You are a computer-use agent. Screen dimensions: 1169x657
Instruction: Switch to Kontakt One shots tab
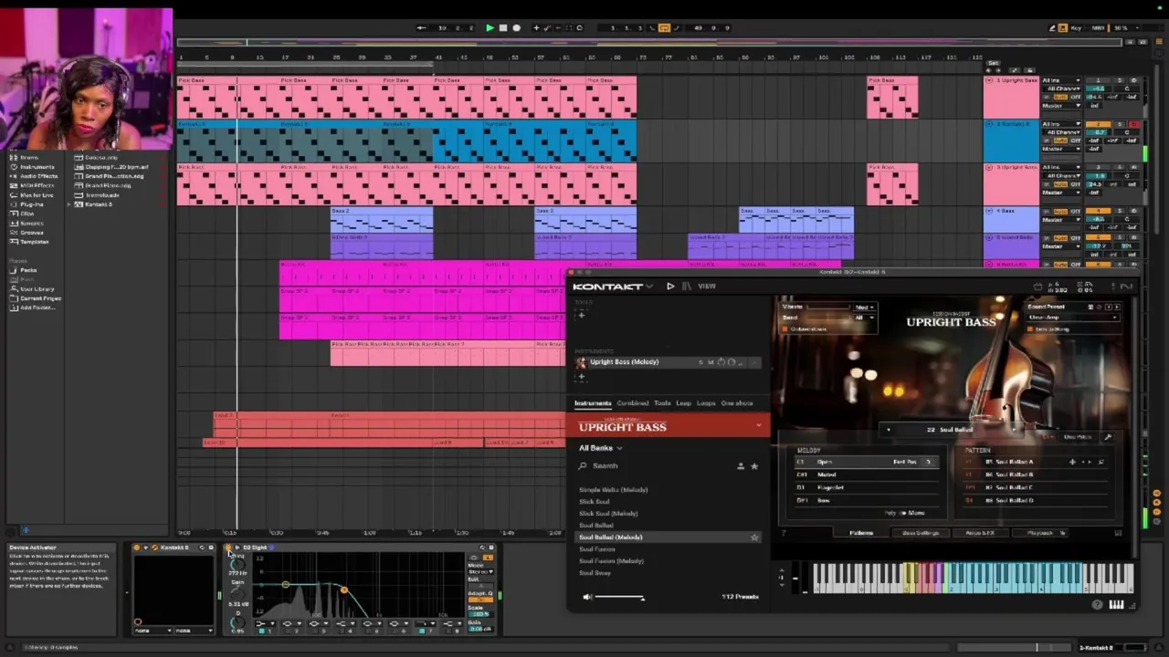coord(737,403)
